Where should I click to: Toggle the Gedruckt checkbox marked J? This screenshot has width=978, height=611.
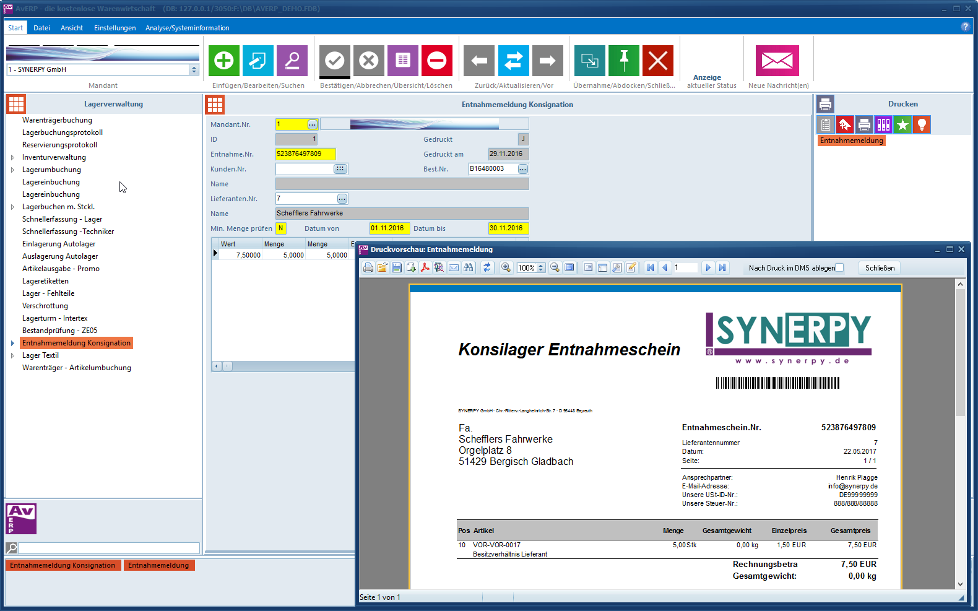click(x=523, y=139)
